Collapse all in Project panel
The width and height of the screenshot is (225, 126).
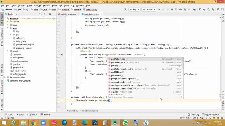(x=45, y=14)
